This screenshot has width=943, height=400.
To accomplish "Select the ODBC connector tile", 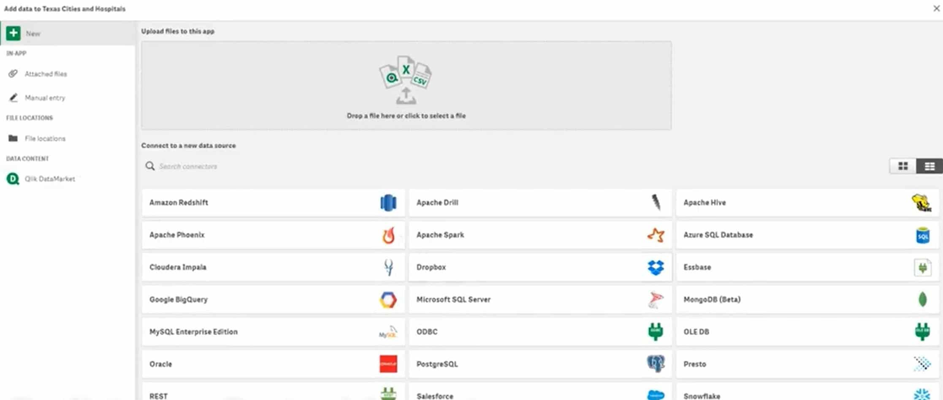I will pos(540,332).
